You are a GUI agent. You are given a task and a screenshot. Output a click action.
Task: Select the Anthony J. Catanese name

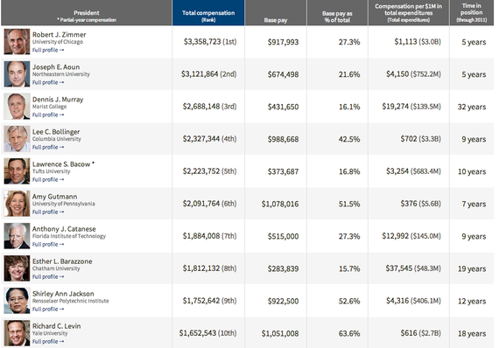point(64,229)
